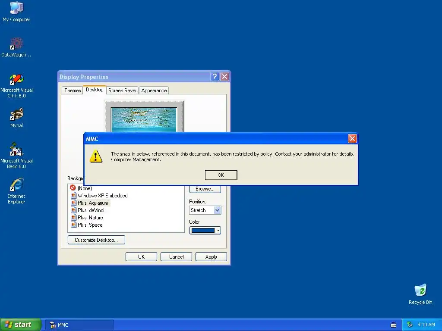Viewport: 442px width, 331px height.
Task: Click OK in Display Properties
Action: (x=141, y=257)
